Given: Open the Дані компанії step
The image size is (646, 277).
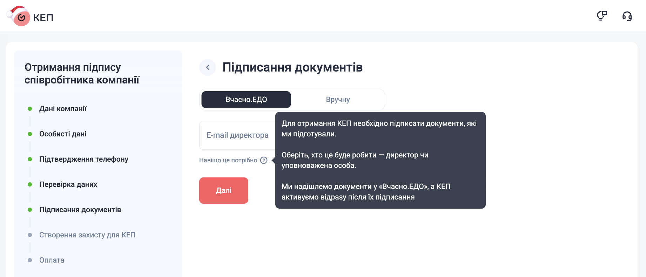Looking at the screenshot, I should [63, 109].
